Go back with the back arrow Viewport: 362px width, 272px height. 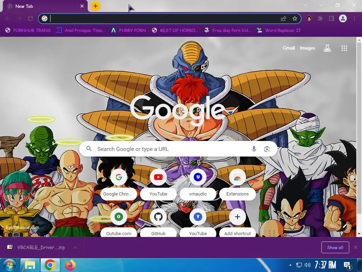pos(8,18)
